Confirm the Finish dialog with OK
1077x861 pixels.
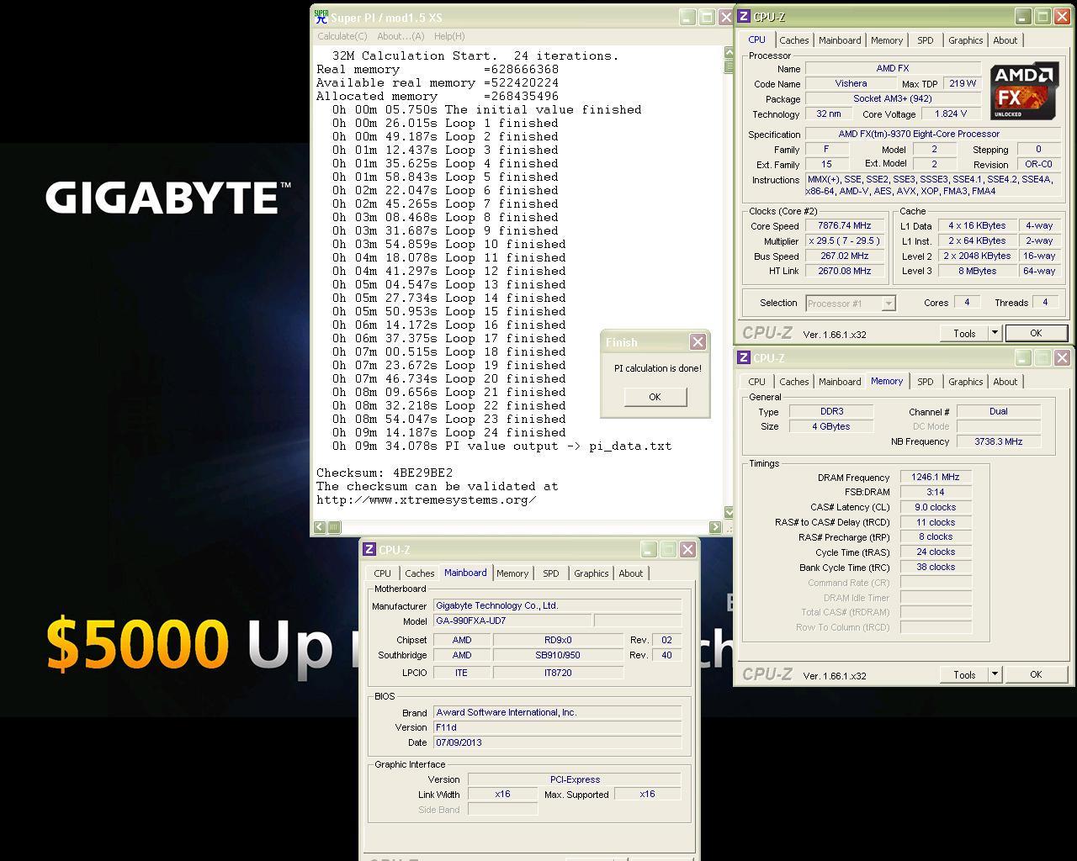(655, 397)
